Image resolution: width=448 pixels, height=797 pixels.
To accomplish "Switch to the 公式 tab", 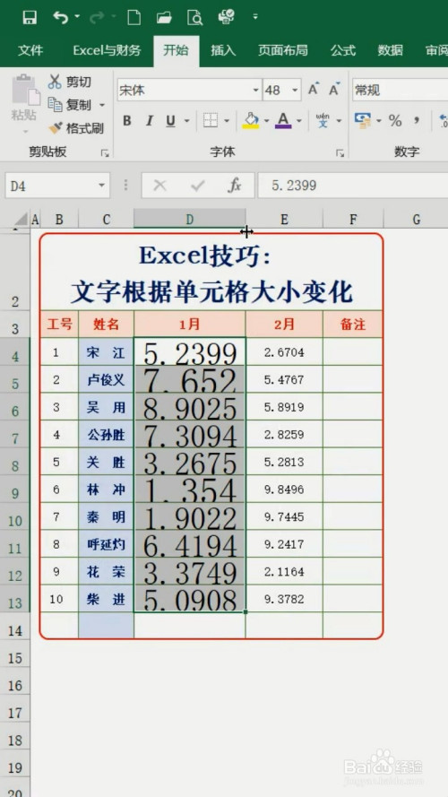I will [343, 50].
